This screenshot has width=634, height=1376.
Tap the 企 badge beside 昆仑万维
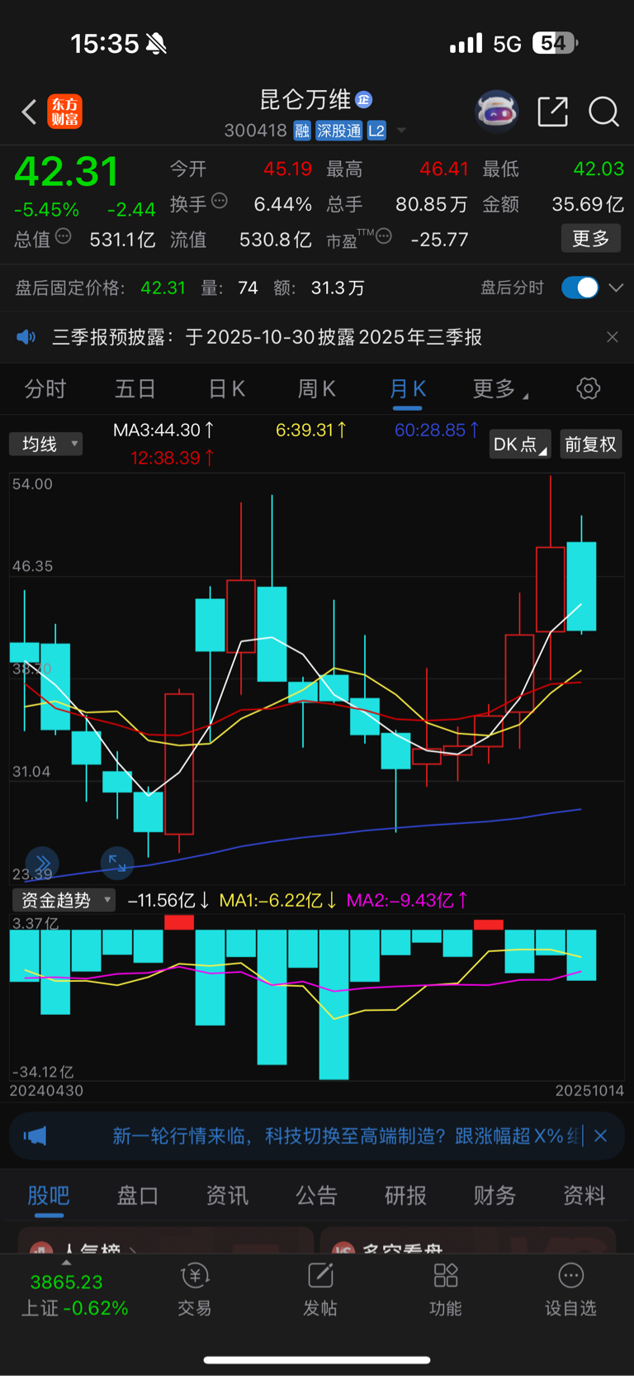point(363,100)
